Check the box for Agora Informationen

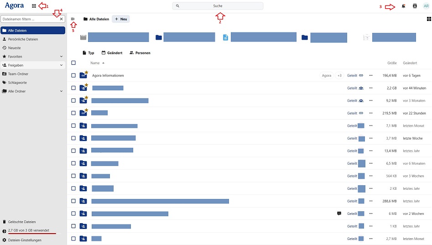point(73,75)
